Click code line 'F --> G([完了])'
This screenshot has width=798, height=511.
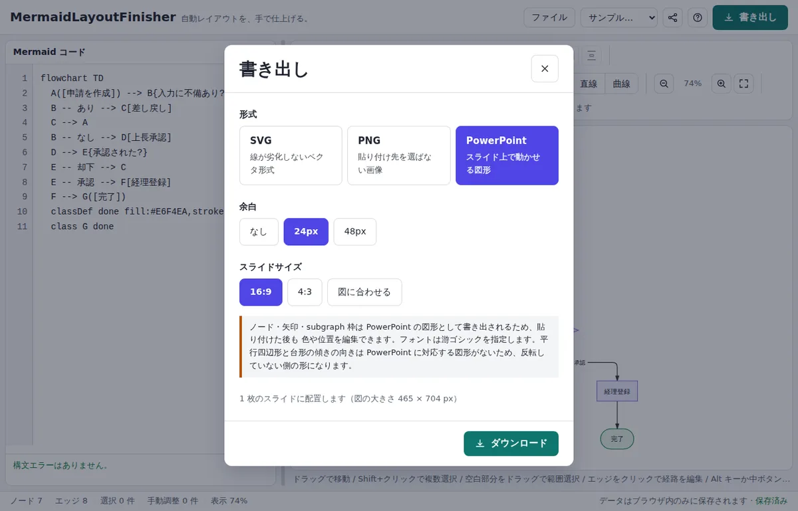pos(88,197)
